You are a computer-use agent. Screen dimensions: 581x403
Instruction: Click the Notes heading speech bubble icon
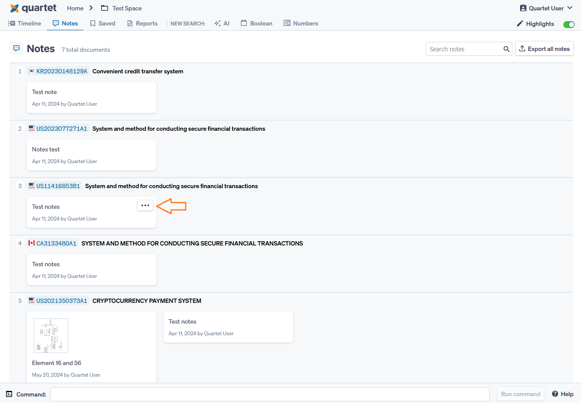point(16,48)
